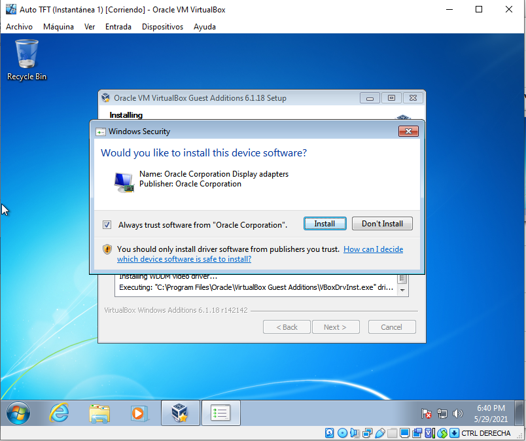The width and height of the screenshot is (526, 441).
Task: Click the USB devices status icon
Action: pos(380,433)
